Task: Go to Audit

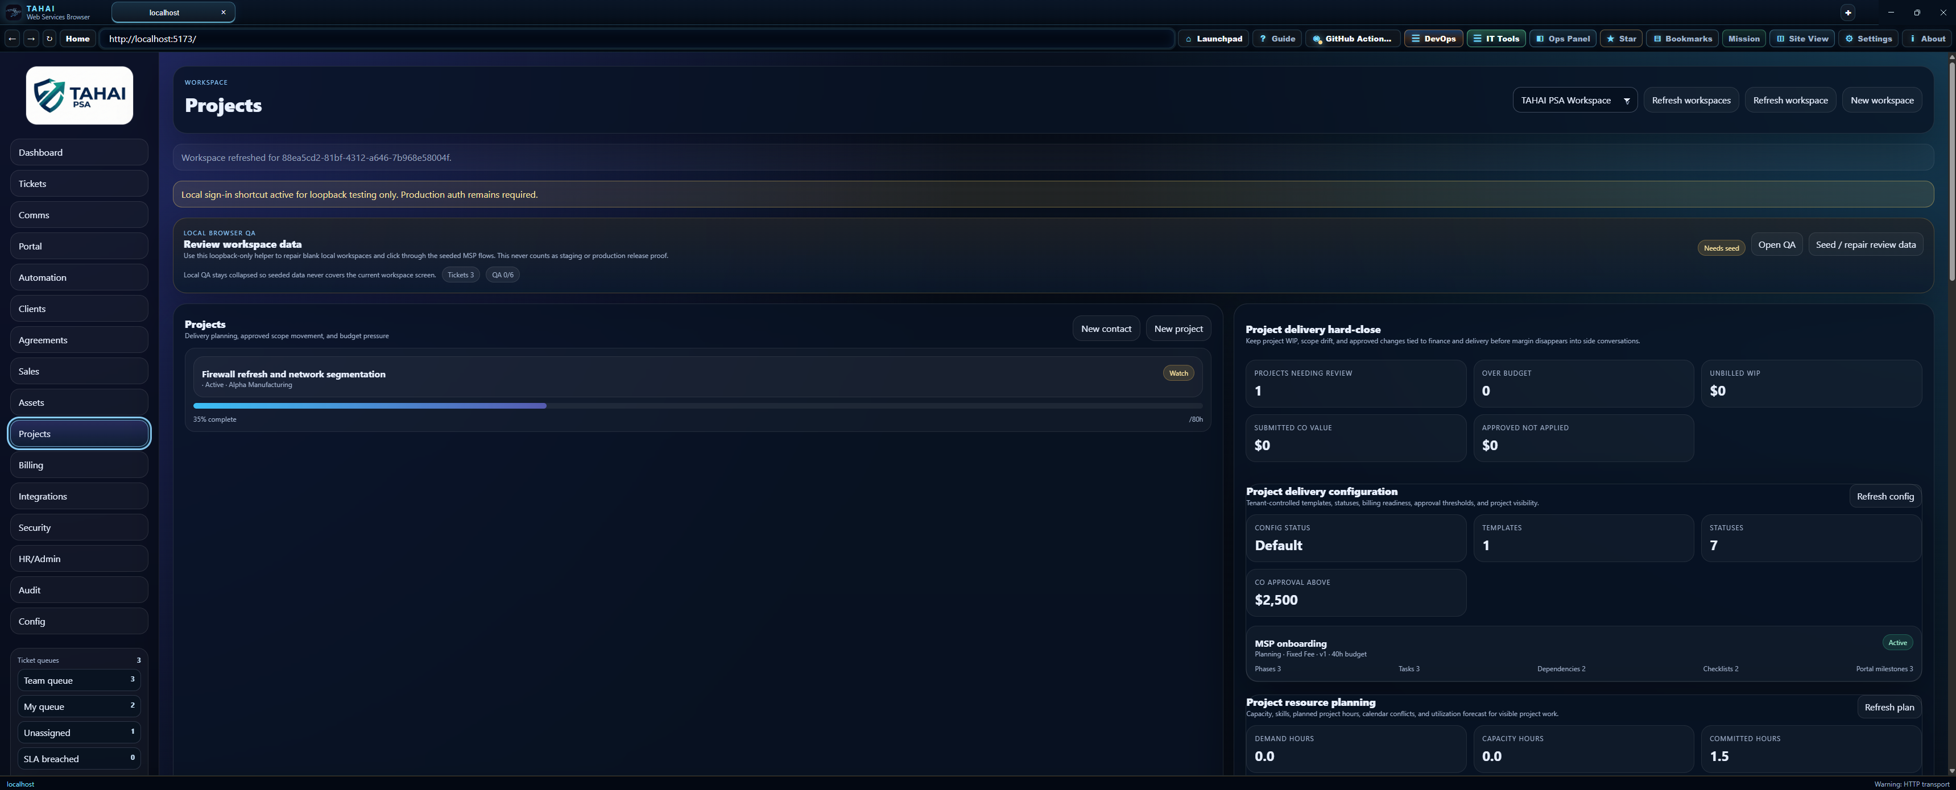Action: point(79,589)
